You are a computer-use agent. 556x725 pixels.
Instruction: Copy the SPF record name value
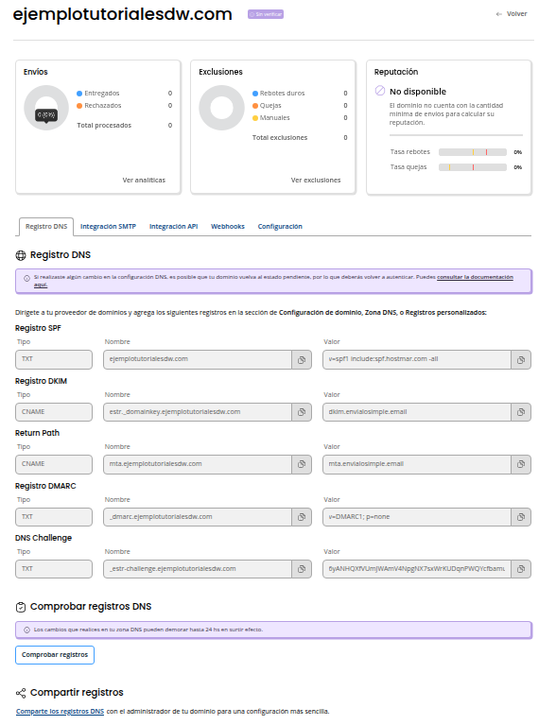[x=302, y=360]
